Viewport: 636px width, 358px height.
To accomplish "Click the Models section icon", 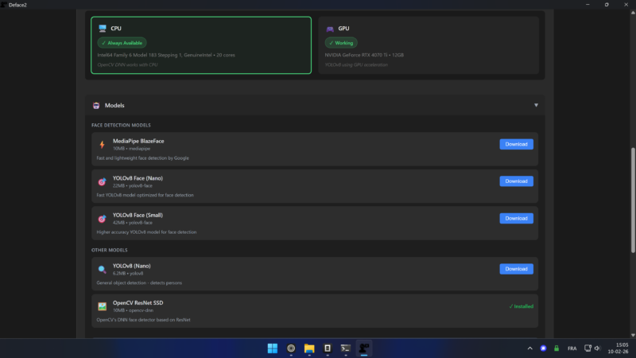I will pos(96,106).
